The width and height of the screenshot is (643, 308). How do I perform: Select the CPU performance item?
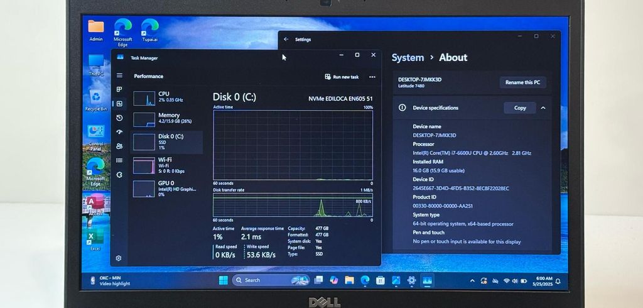[x=166, y=97]
